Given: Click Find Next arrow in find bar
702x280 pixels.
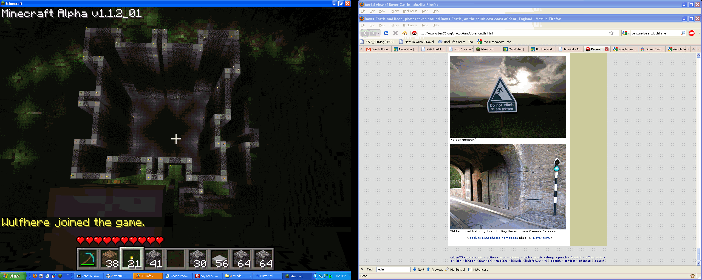Looking at the screenshot, I should 415,269.
